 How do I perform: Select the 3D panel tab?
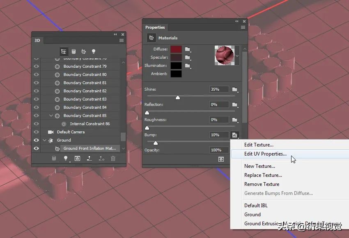tap(37, 41)
